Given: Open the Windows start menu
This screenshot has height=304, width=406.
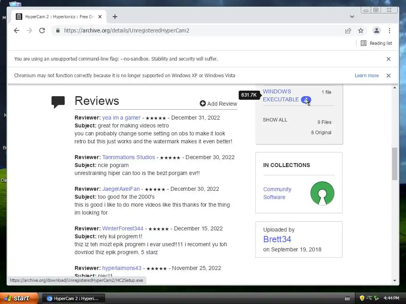Looking at the screenshot, I should pos(19,298).
